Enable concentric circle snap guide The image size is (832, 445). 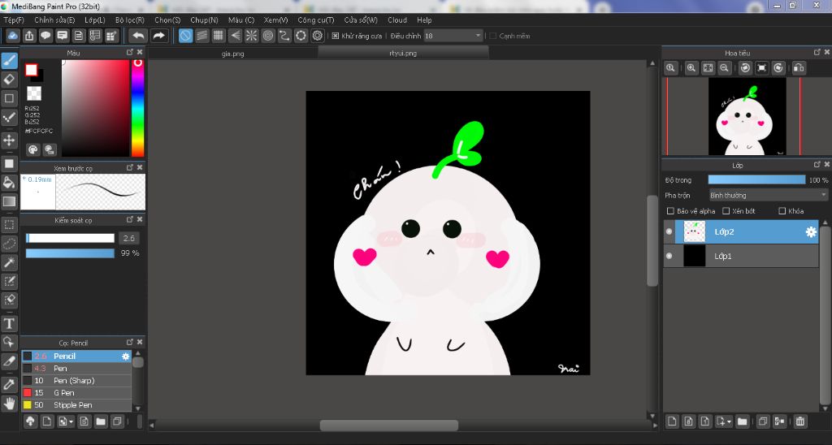(x=268, y=36)
